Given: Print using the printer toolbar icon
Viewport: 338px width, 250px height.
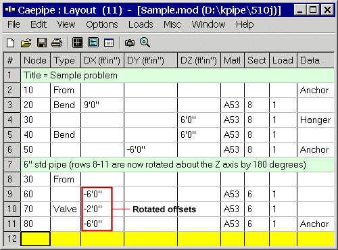Looking at the screenshot, I should tap(57, 43).
